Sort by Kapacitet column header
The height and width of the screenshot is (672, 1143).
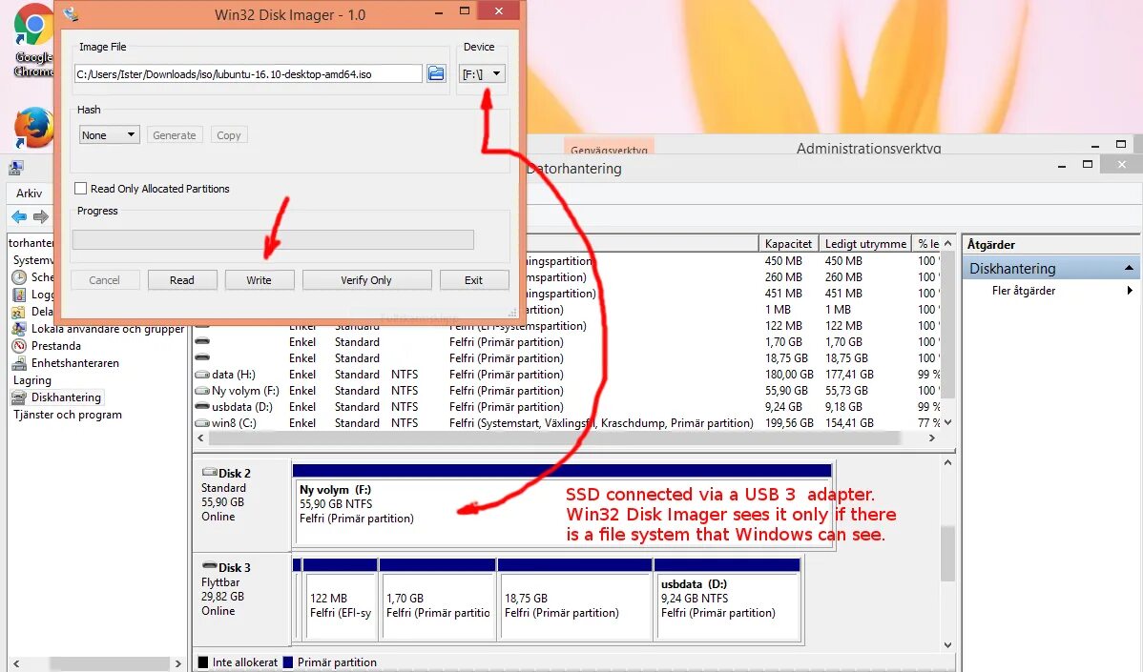(788, 244)
